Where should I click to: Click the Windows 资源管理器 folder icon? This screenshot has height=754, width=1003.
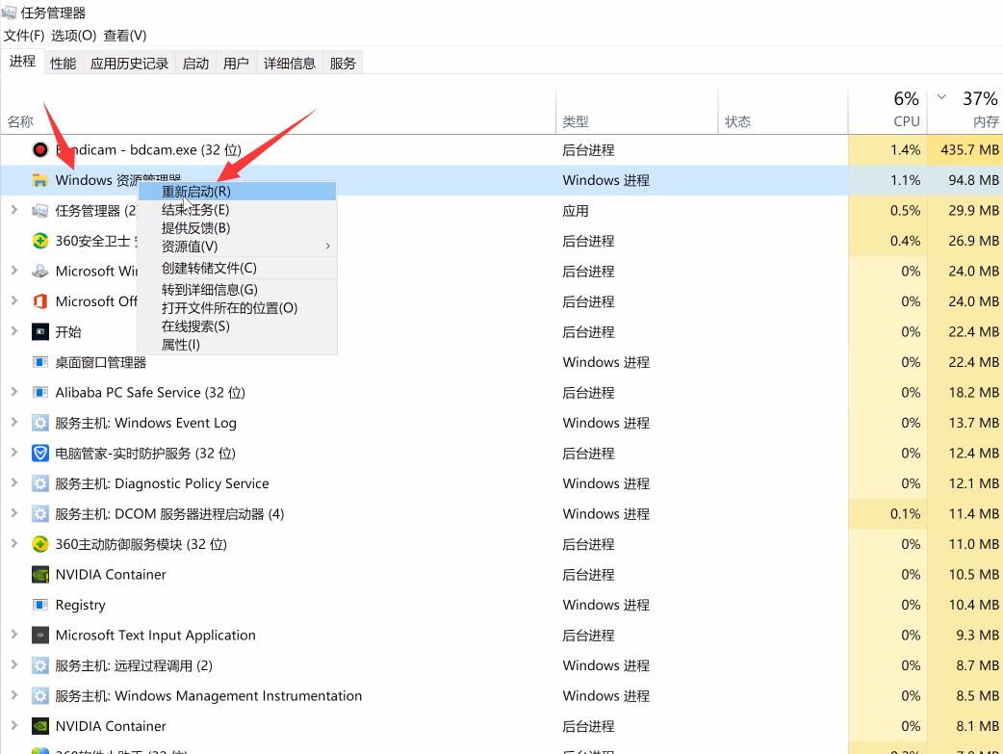coord(40,180)
